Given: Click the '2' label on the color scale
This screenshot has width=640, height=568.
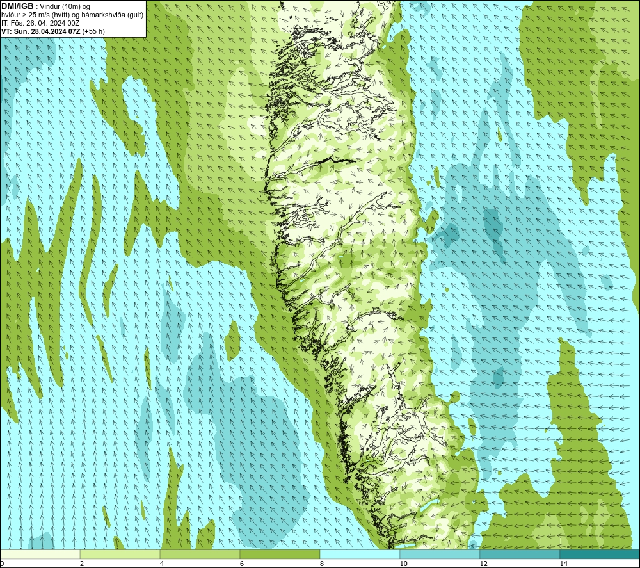Looking at the screenshot, I should pos(82,564).
